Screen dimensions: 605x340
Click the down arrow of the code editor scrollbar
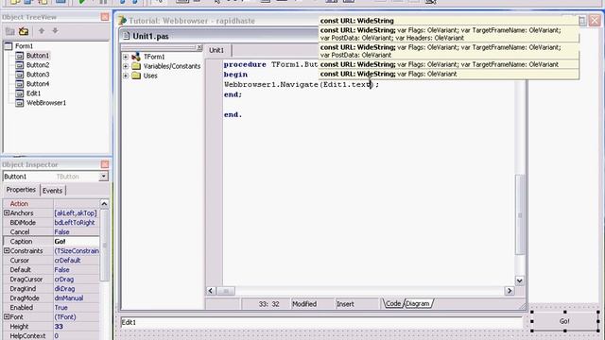(519, 281)
